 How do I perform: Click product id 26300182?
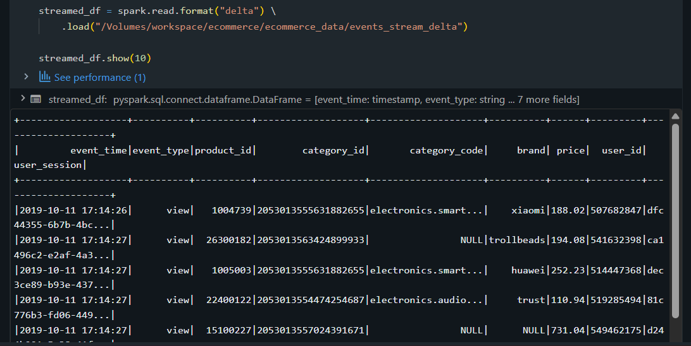tap(228, 240)
